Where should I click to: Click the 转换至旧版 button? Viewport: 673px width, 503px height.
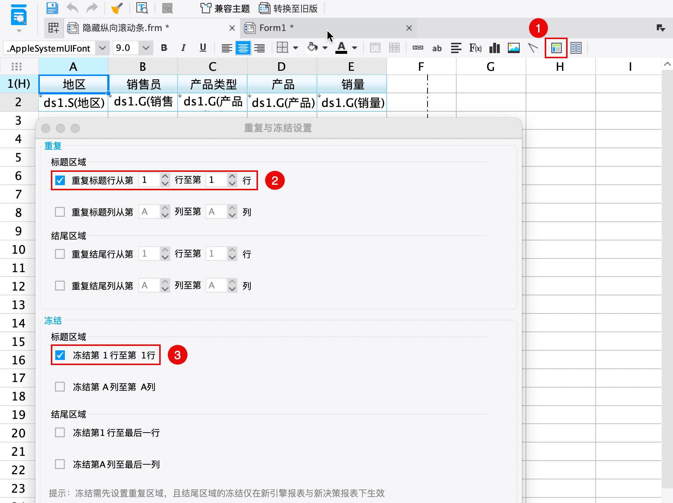tap(288, 8)
